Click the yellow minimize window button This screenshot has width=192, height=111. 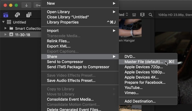click(11, 5)
